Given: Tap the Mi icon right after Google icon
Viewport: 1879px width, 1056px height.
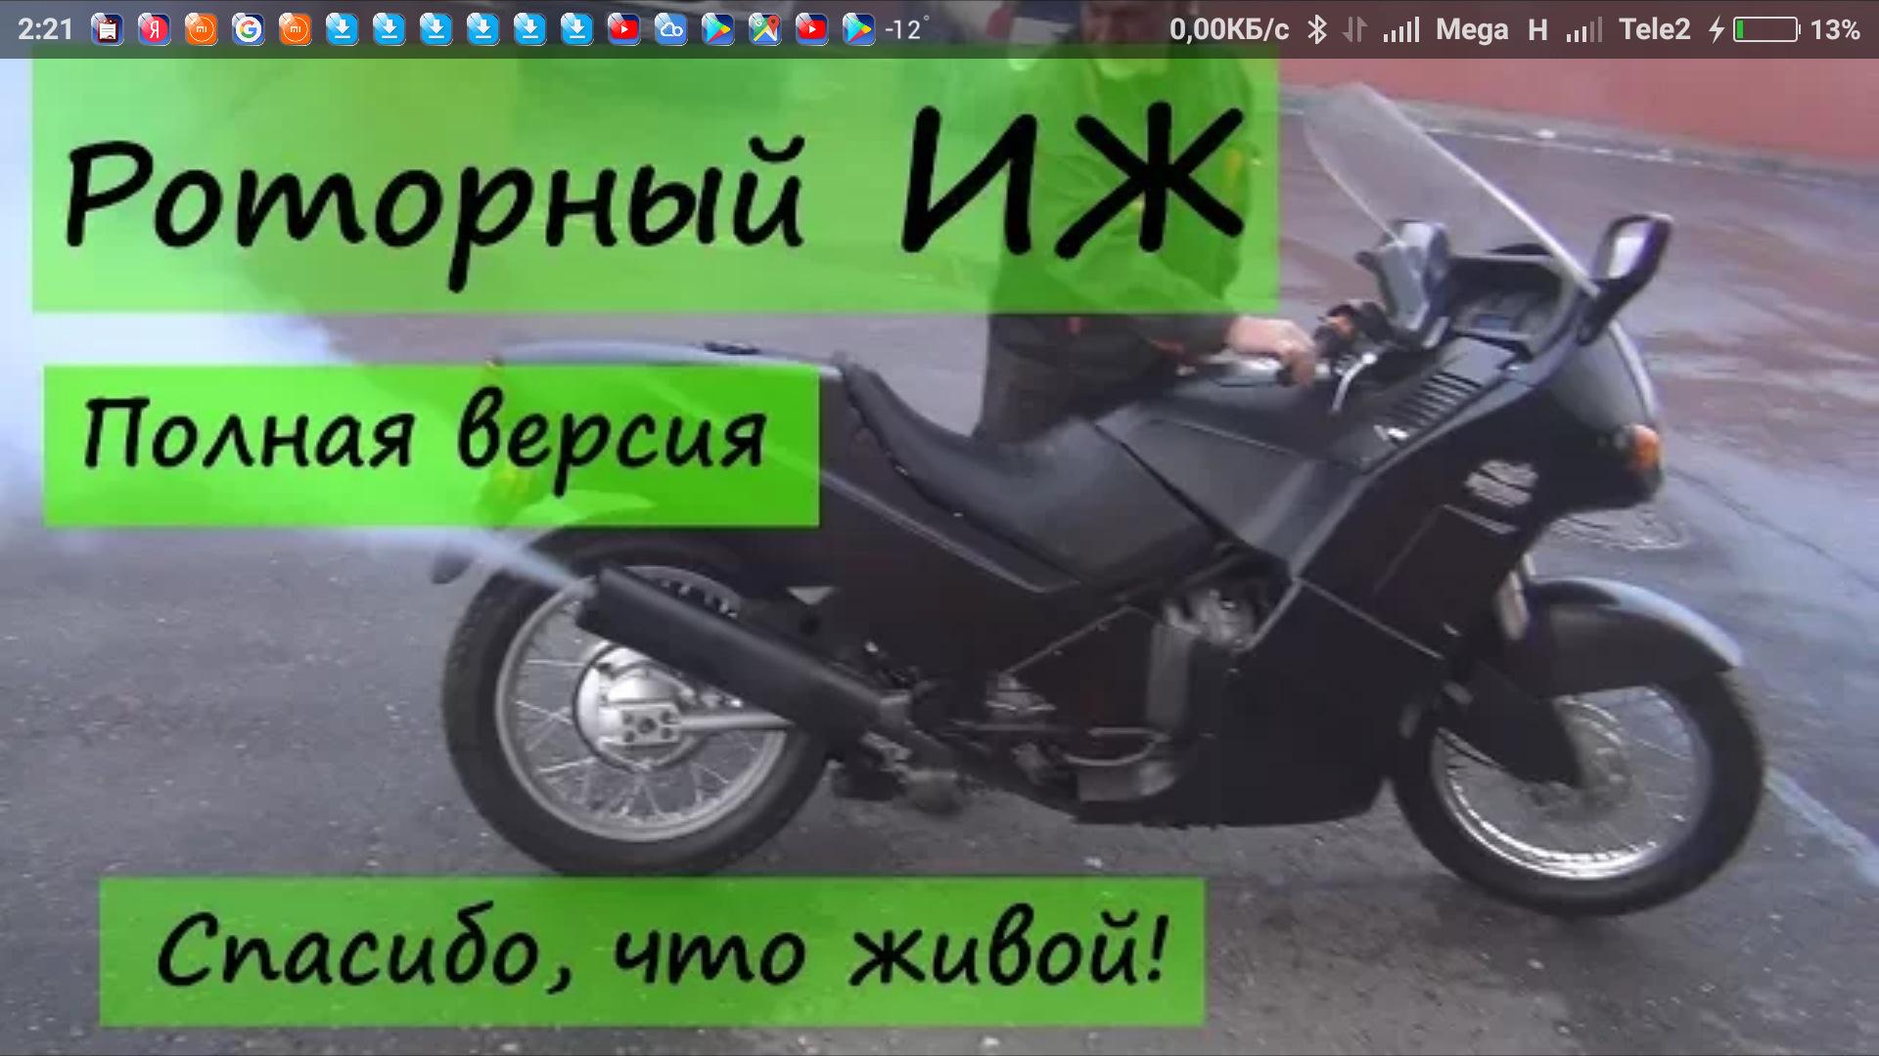Looking at the screenshot, I should coord(296,30).
